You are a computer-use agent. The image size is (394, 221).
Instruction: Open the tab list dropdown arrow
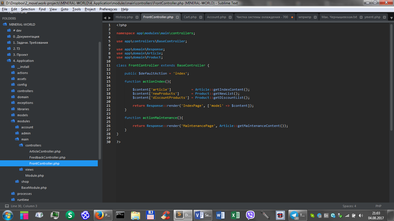point(391,18)
